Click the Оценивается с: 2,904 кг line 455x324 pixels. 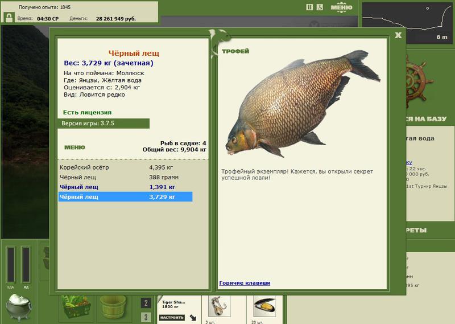(102, 88)
